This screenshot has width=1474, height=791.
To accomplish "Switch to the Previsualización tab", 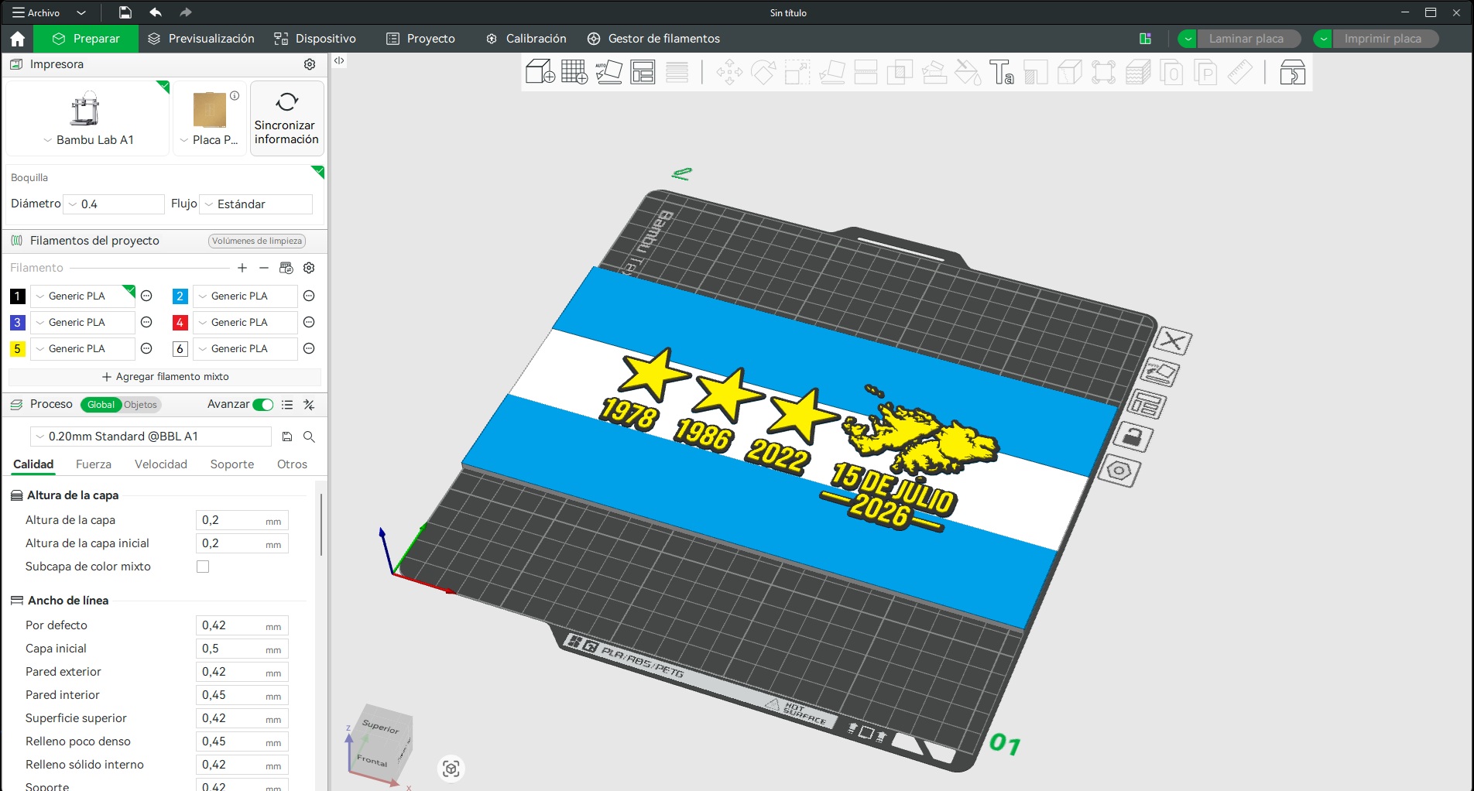I will (x=201, y=39).
